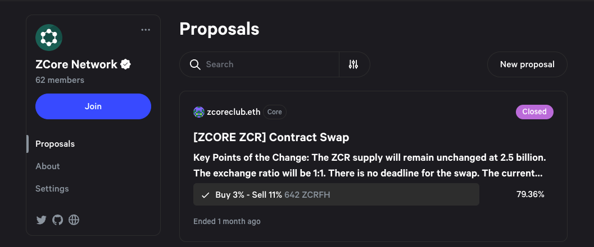
Task: Click the purple Closed status badge
Action: click(534, 111)
